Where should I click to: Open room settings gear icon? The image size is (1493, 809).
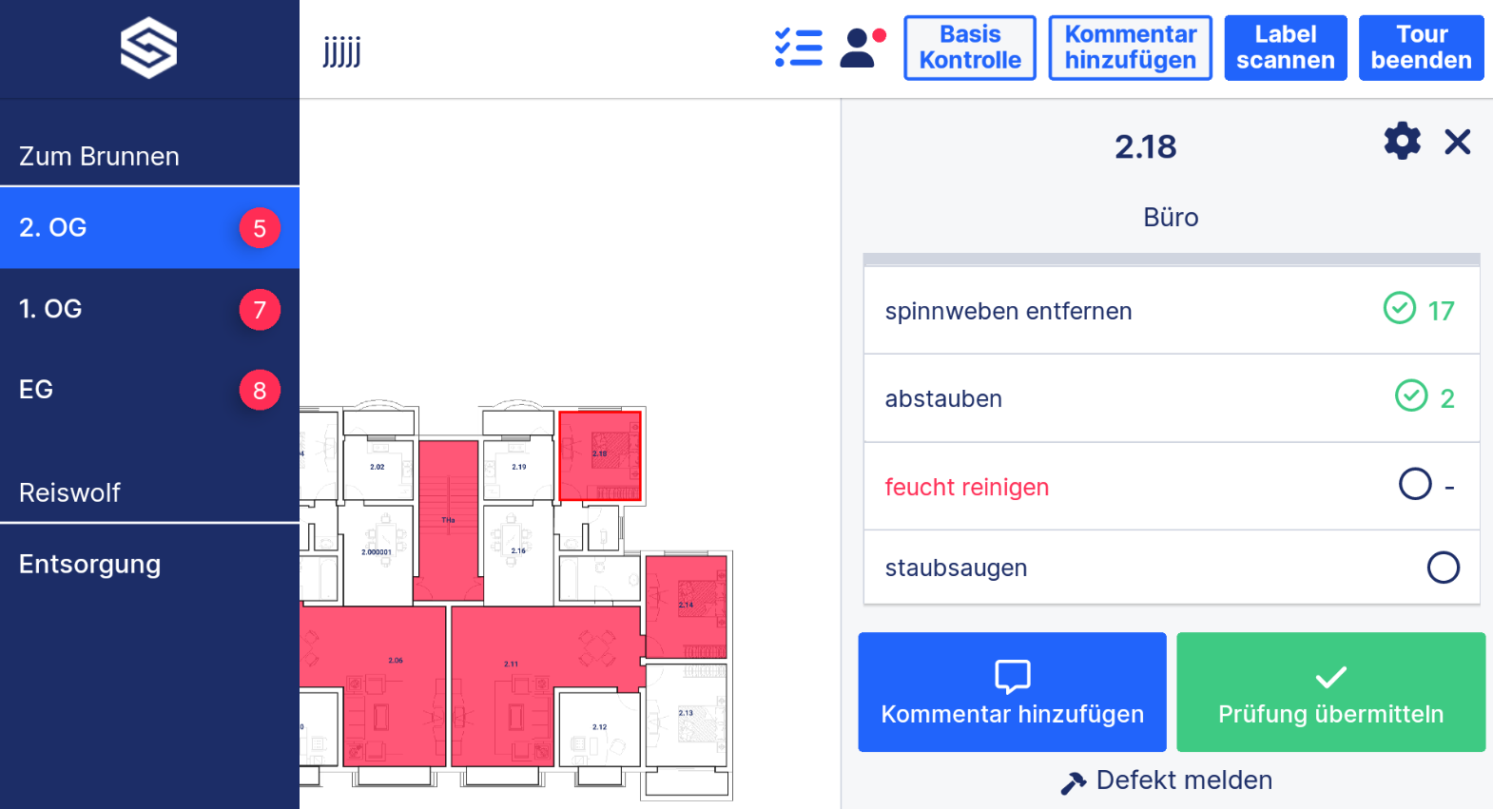(x=1402, y=141)
